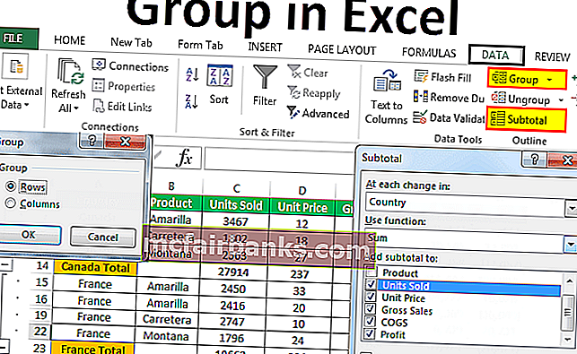Uncheck the Gross Sales checkbox

pyautogui.click(x=370, y=309)
